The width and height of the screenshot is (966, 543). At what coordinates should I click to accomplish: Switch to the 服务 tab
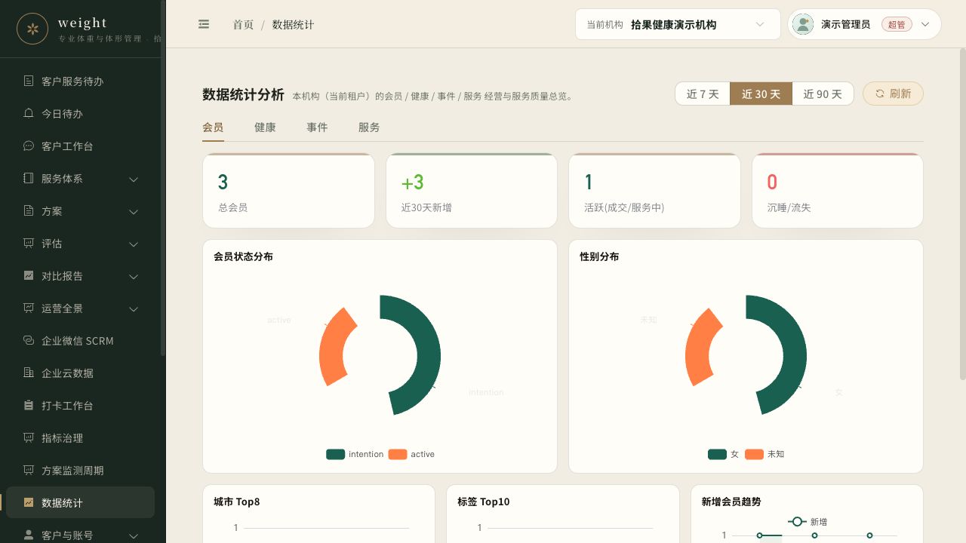click(369, 127)
